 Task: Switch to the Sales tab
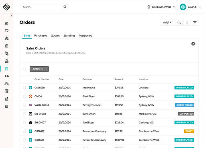pyautogui.click(x=27, y=35)
